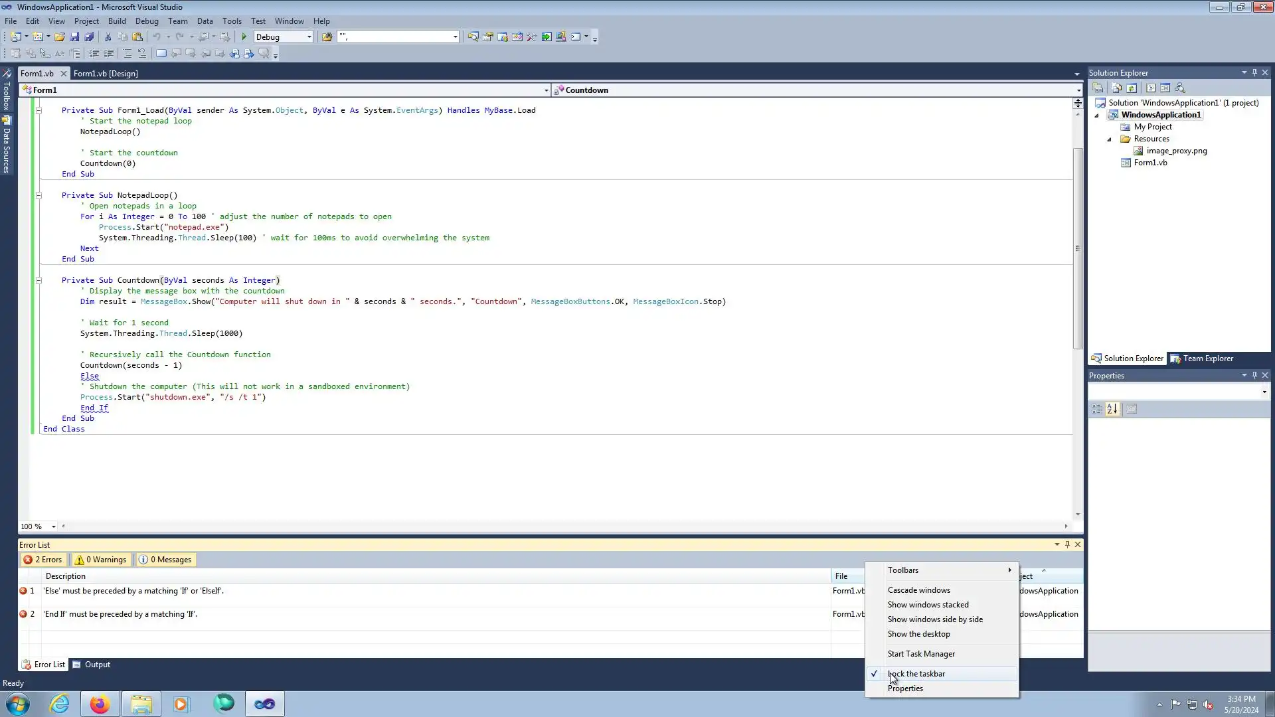This screenshot has height=717, width=1275.
Task: Switch to the Output tab
Action: (x=97, y=665)
